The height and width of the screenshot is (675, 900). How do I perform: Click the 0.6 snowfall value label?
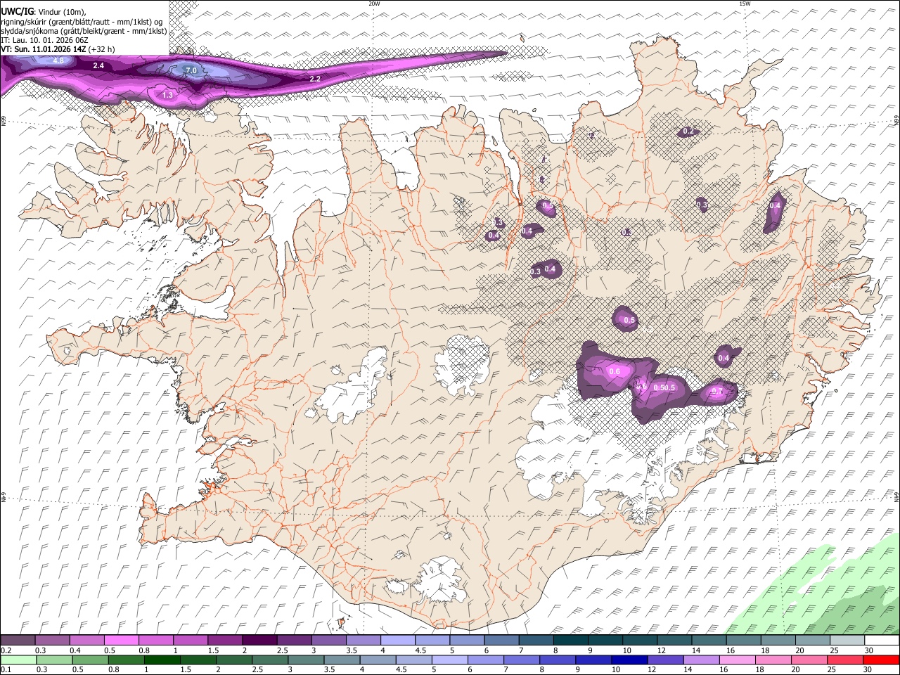[615, 371]
